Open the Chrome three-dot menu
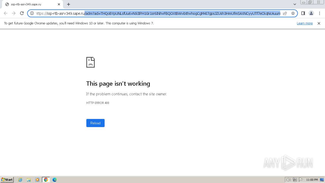The height and width of the screenshot is (183, 325). coord(319,13)
